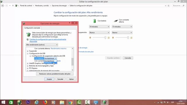Image resolution: width=187 pixels, height=105 pixels.
Task: Go back with the navigation back arrow
Action: pyautogui.click(x=3, y=6)
